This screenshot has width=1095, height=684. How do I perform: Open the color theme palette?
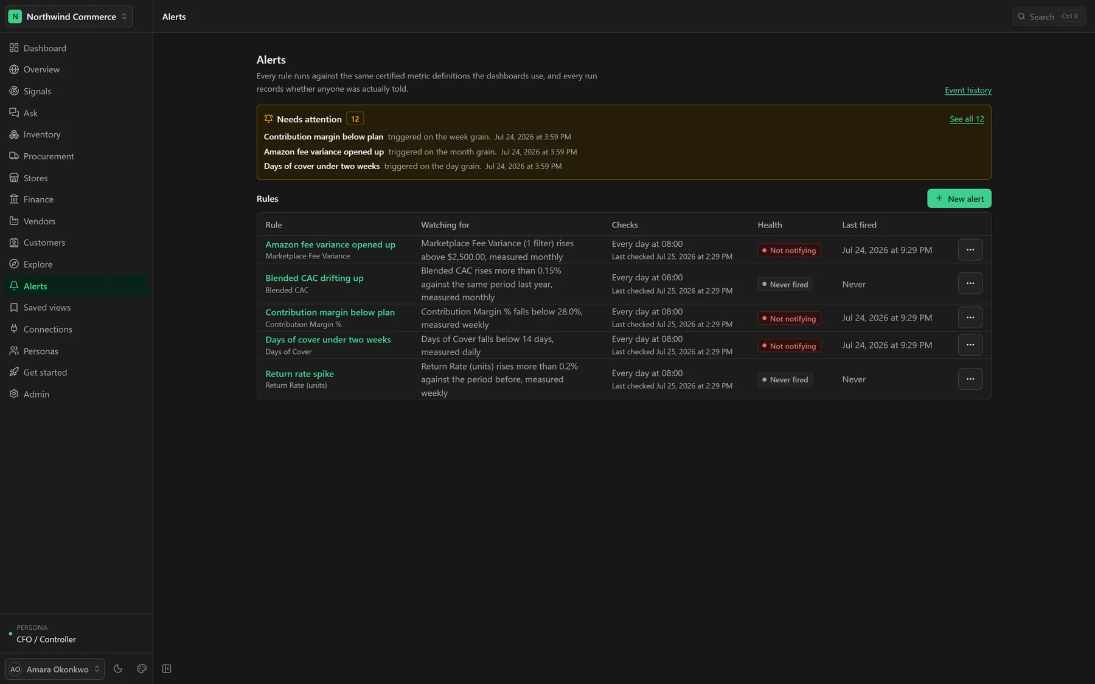142,669
